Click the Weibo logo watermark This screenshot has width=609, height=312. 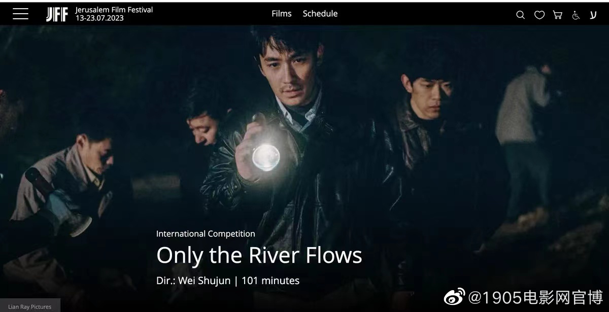tap(454, 297)
